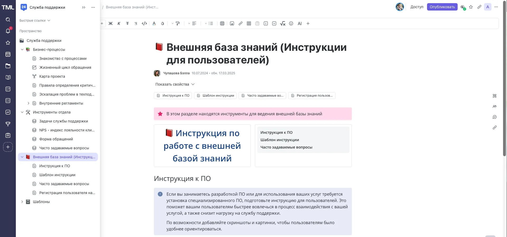Click the AI assistant toolbar button

pos(300,23)
